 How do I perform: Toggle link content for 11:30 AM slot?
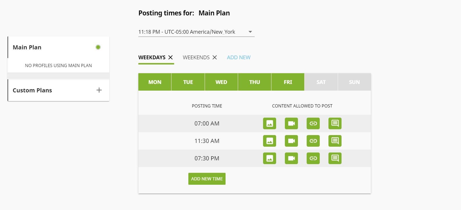(x=313, y=141)
